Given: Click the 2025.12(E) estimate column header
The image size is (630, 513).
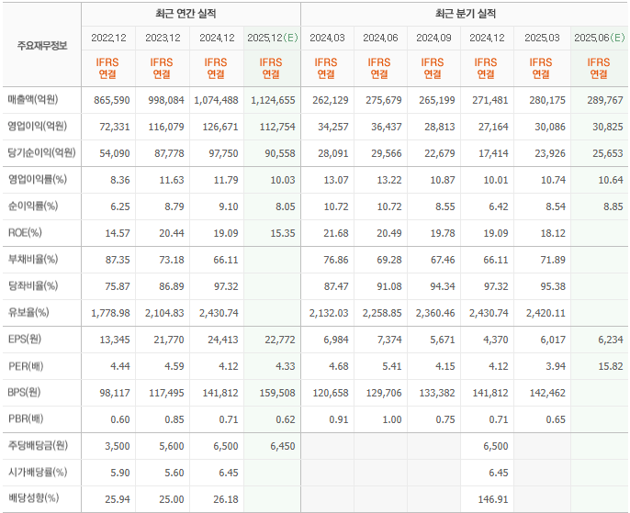Looking at the screenshot, I should pyautogui.click(x=273, y=39).
